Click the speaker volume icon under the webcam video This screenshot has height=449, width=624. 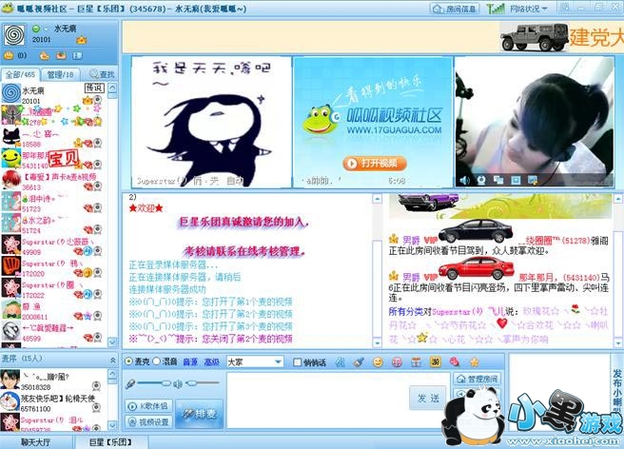(465, 180)
